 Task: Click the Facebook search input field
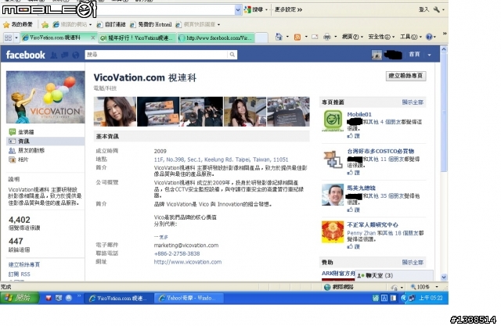(157, 55)
